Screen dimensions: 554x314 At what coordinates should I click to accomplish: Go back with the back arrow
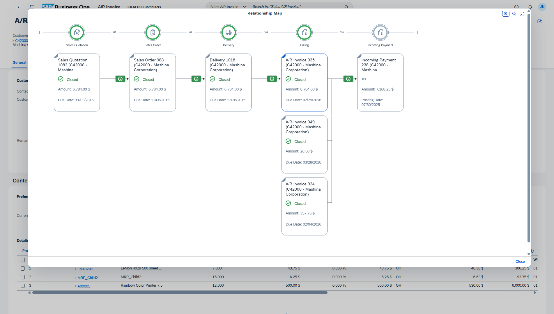pyautogui.click(x=18, y=7)
